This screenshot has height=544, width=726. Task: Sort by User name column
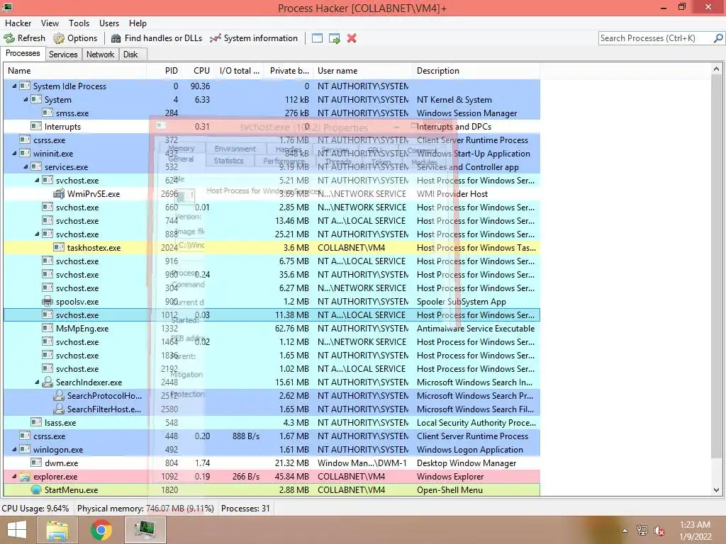click(x=362, y=71)
